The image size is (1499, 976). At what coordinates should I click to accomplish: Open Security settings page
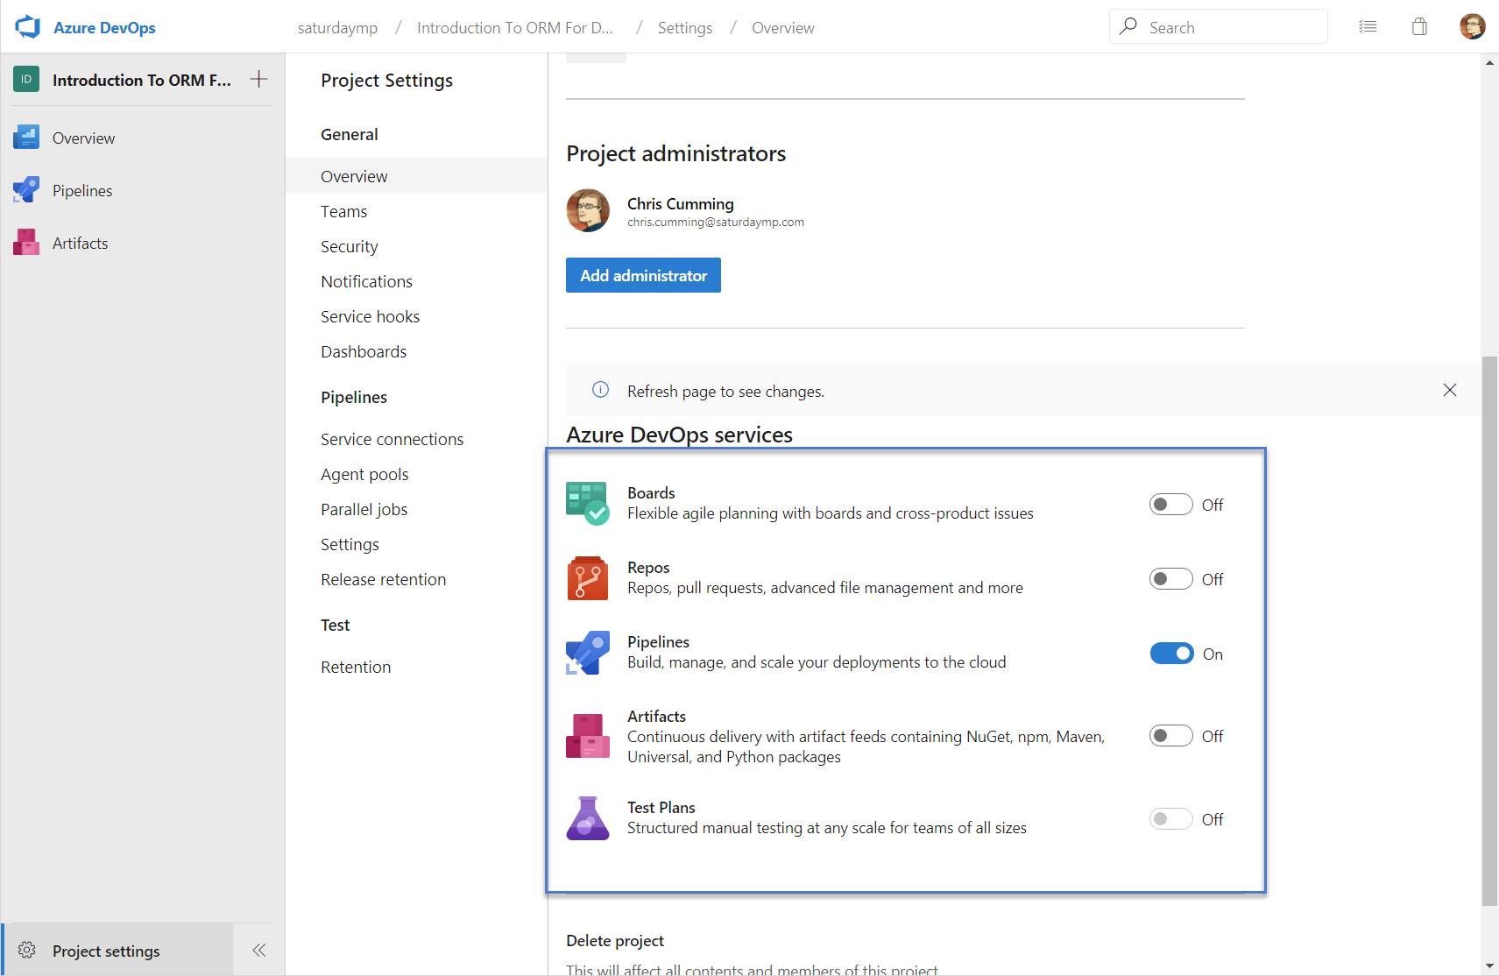[350, 246]
